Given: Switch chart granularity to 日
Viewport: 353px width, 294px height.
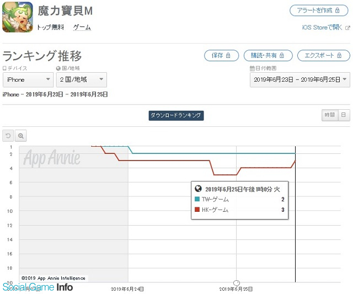Looking at the screenshot, I should [343, 115].
